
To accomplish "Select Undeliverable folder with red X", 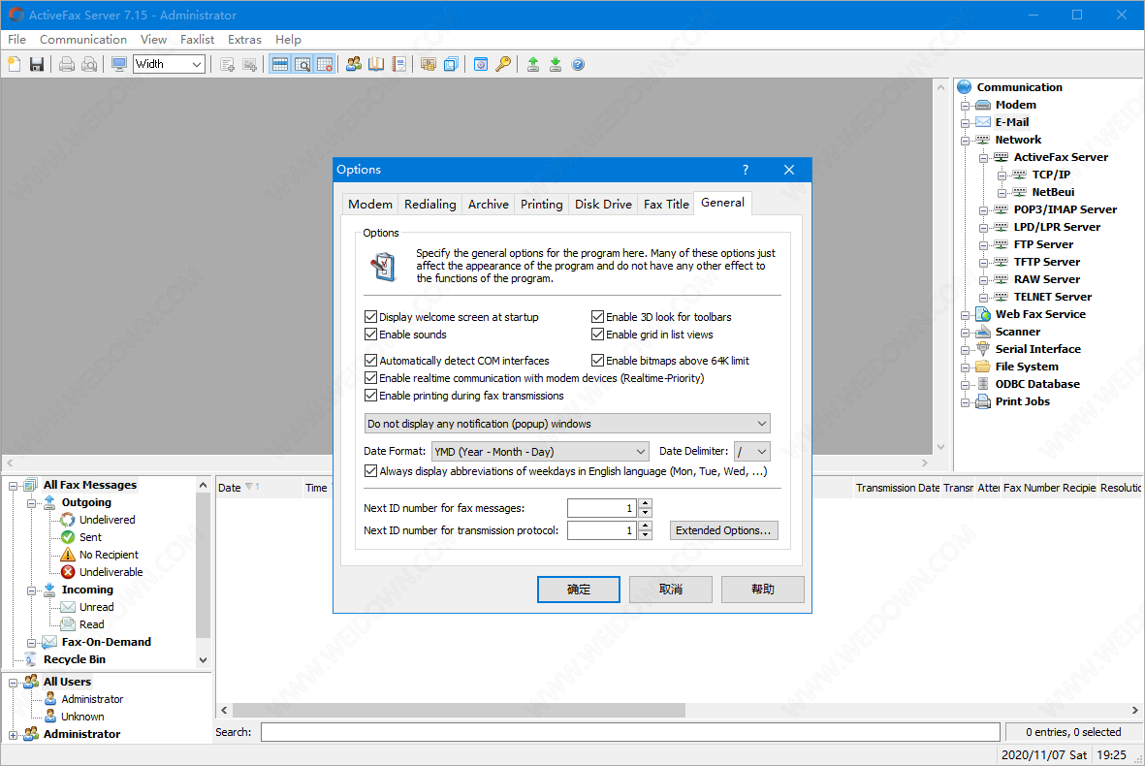I will coord(111,572).
